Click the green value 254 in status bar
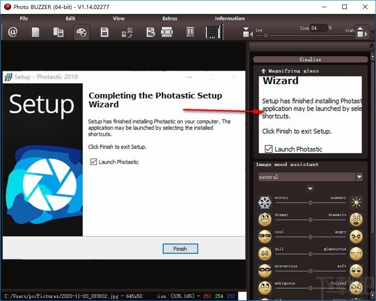 pos(219,296)
